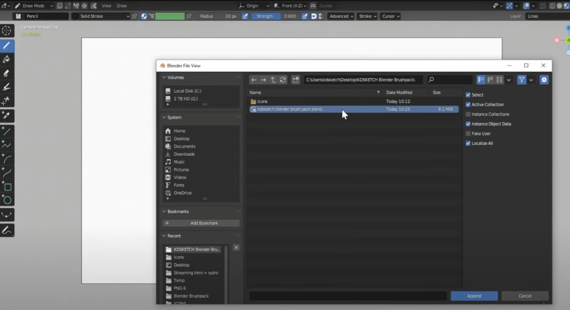Sort files by Size column header

[445, 92]
